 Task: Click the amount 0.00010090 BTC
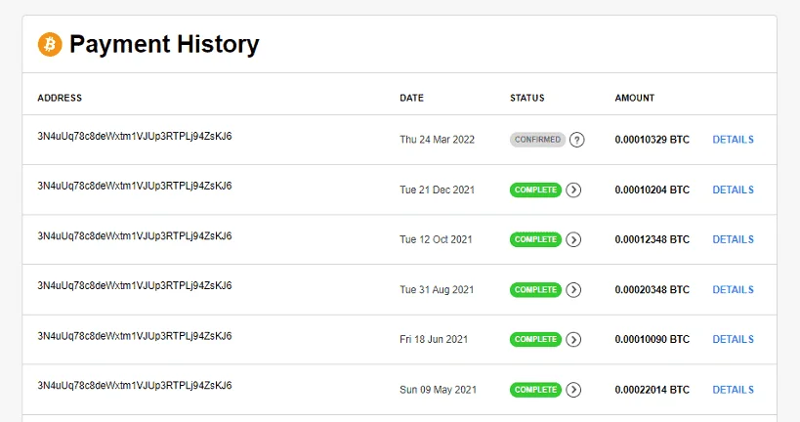click(653, 339)
